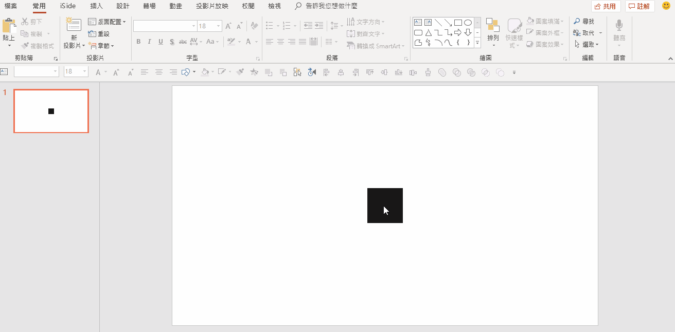Click quick access distribute horizontally icon
The image size is (675, 332).
click(x=413, y=72)
